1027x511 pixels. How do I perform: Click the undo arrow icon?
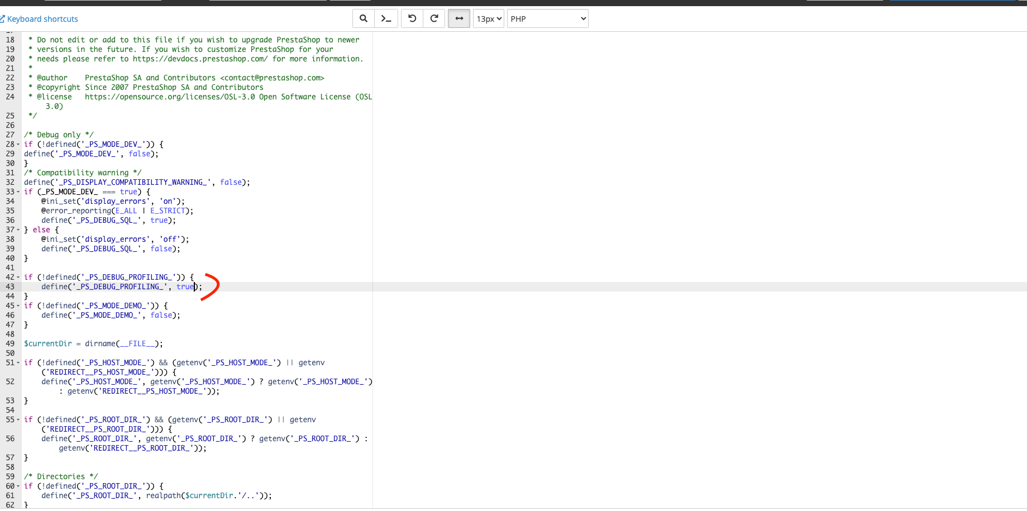[x=412, y=18]
